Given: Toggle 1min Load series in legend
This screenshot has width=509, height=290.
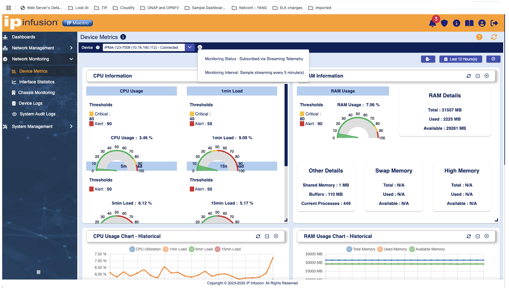Looking at the screenshot, I should [175, 249].
